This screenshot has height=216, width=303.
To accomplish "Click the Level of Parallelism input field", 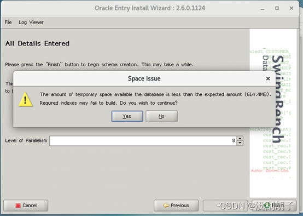I will pos(143,141).
